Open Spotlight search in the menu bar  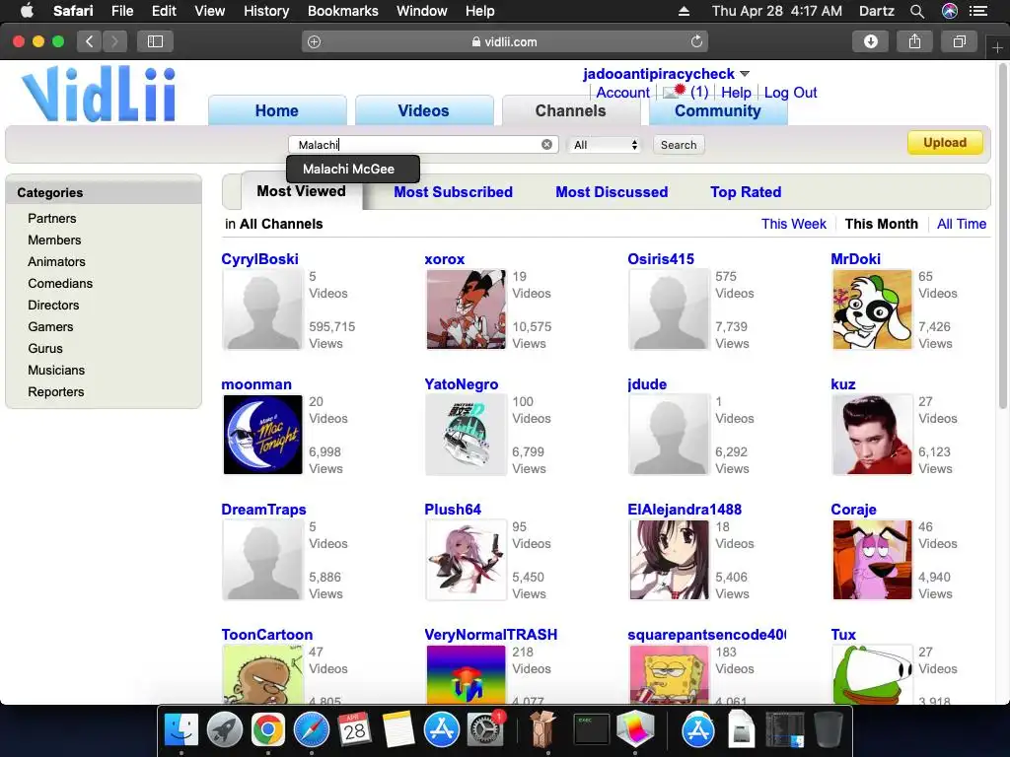pos(917,11)
